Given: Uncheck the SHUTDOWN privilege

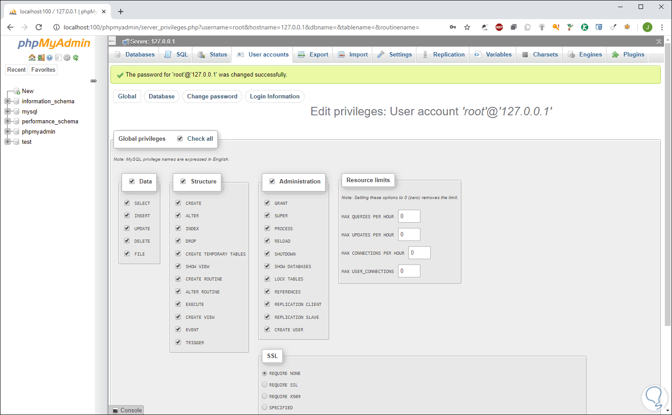Looking at the screenshot, I should tap(267, 253).
